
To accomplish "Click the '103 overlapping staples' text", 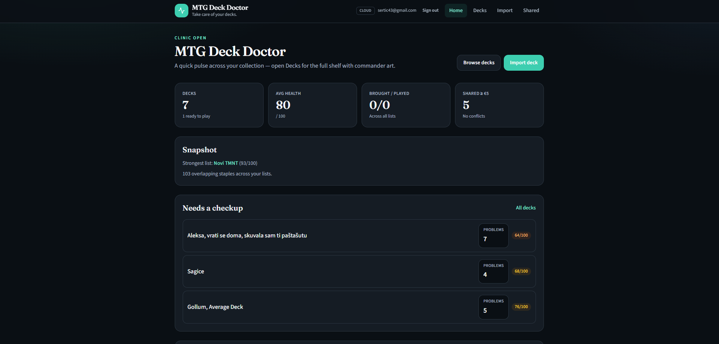I will [227, 174].
